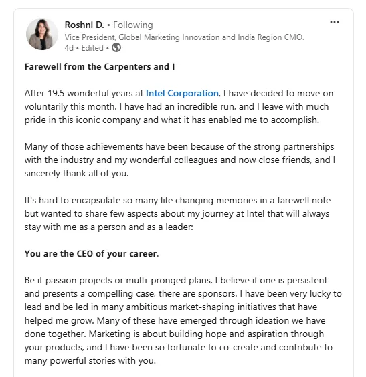The height and width of the screenshot is (377, 366).
Task: Click the text 'sincerely thank all of you.'
Action: [76, 174]
